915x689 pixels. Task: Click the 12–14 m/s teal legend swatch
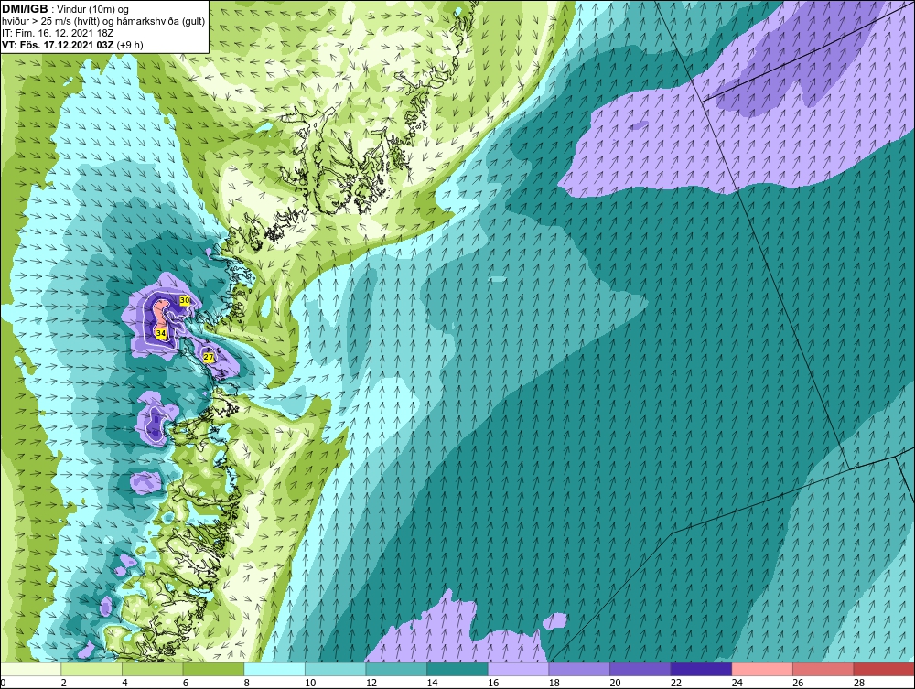pos(396,669)
